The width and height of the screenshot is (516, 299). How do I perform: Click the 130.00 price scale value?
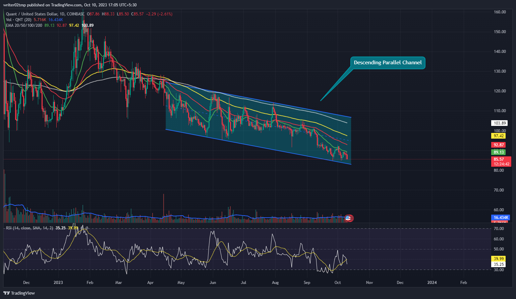(500, 71)
